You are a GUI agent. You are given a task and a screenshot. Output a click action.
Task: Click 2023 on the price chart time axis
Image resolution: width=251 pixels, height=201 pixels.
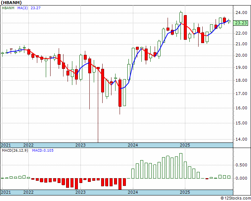click(x=80, y=145)
